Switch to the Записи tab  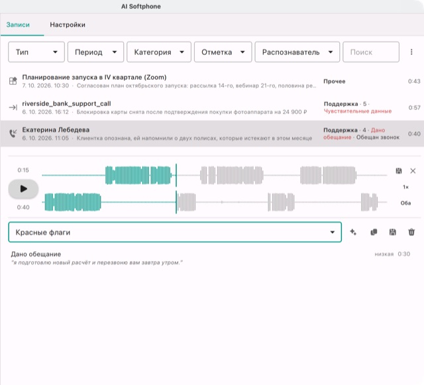(18, 25)
